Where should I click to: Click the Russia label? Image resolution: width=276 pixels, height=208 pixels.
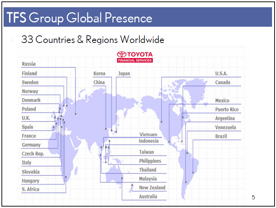click(29, 64)
